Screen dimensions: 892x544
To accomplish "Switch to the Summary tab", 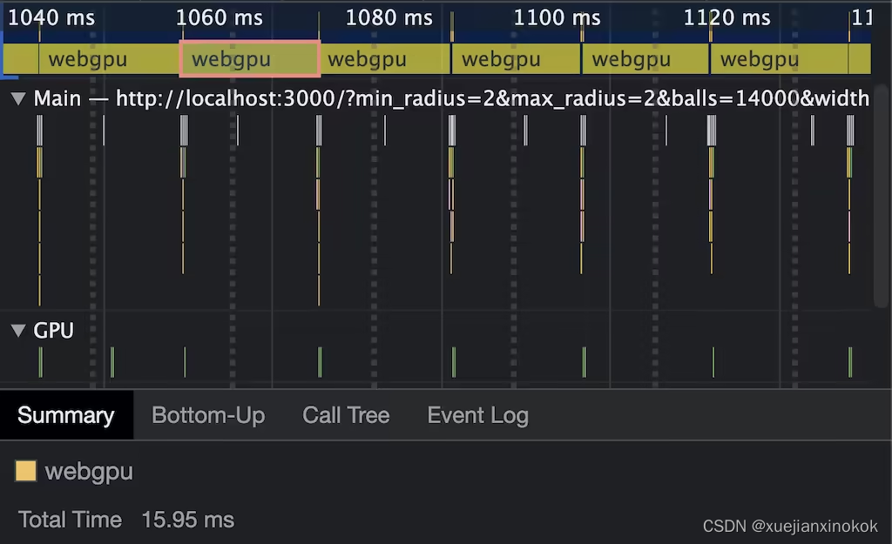I will pos(66,415).
